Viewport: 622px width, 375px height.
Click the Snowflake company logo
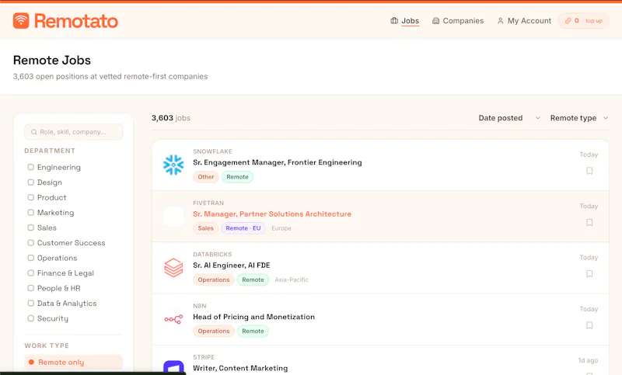coord(173,165)
